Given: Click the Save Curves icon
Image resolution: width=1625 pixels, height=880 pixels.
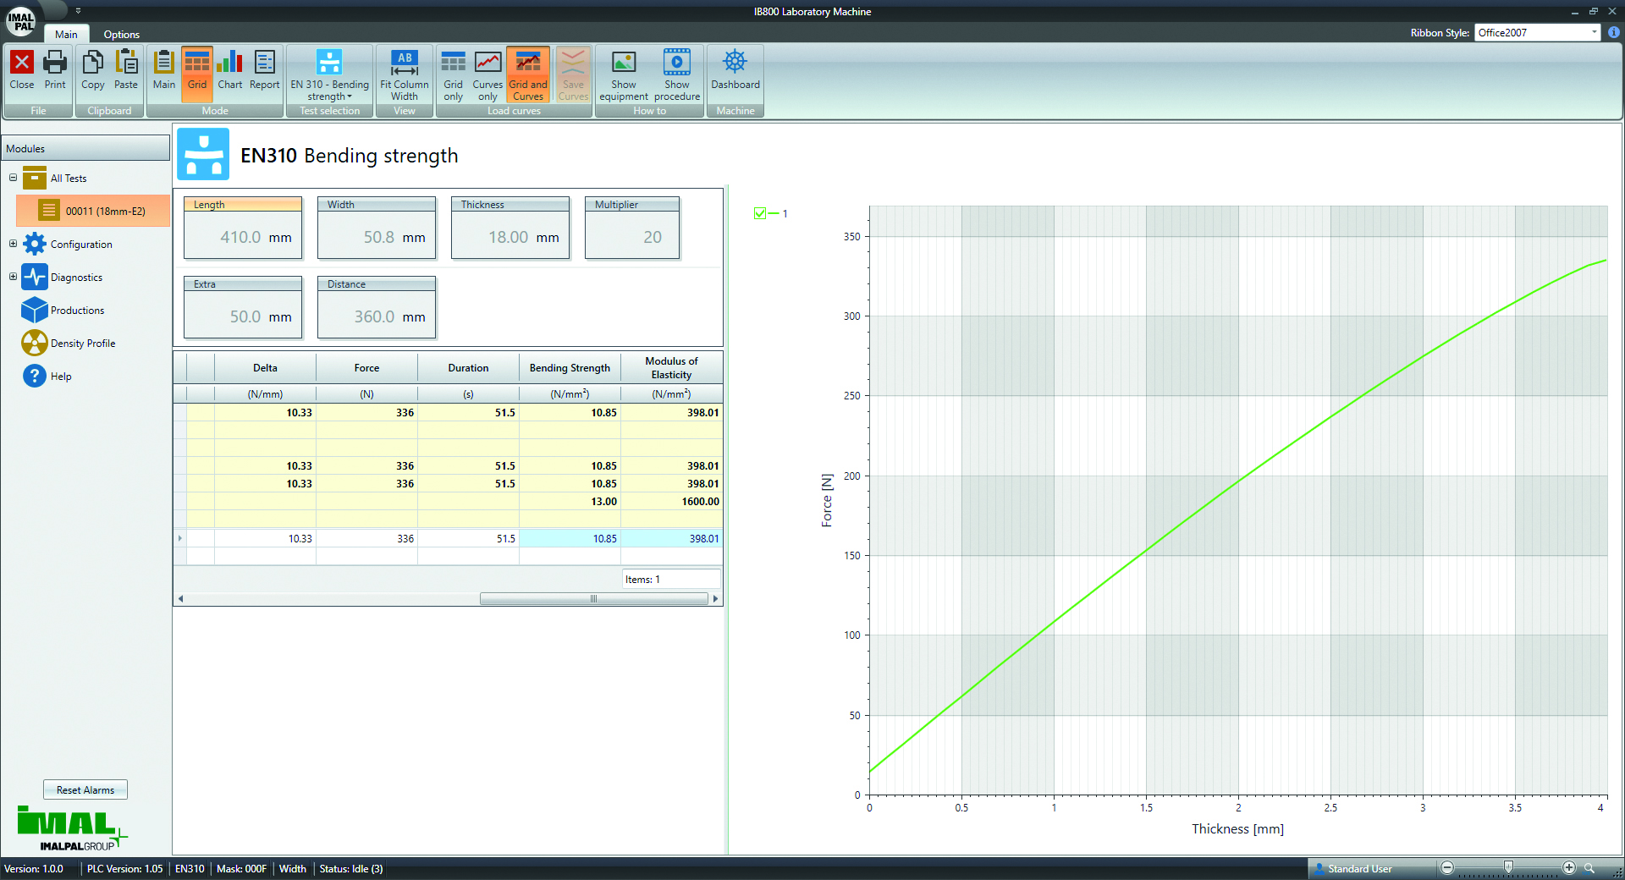Looking at the screenshot, I should 573,75.
